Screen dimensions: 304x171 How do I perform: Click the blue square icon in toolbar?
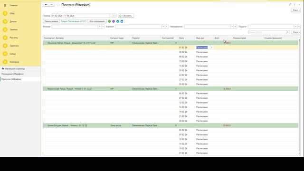pyautogui.click(x=122, y=21)
